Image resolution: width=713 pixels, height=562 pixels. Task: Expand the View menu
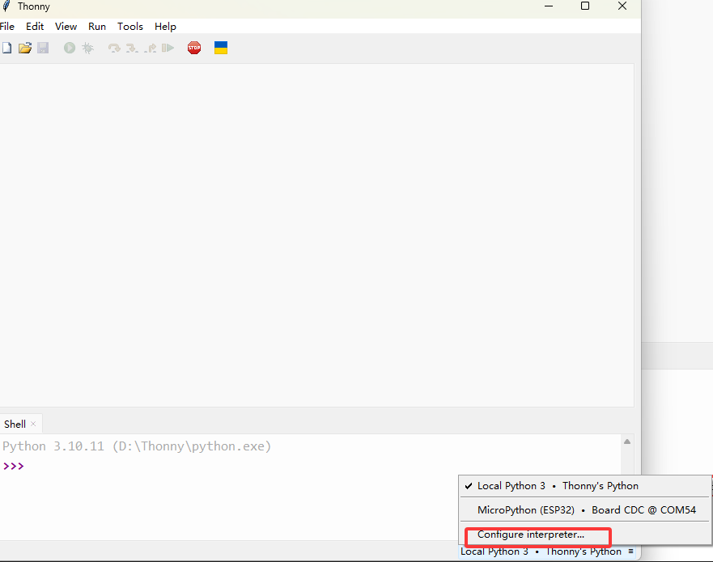66,27
